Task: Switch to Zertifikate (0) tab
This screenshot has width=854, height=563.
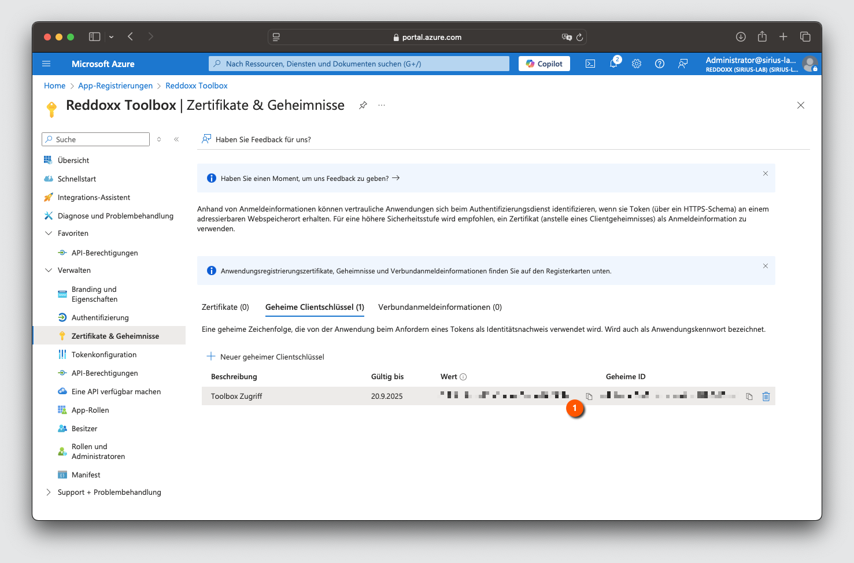Action: tap(225, 307)
